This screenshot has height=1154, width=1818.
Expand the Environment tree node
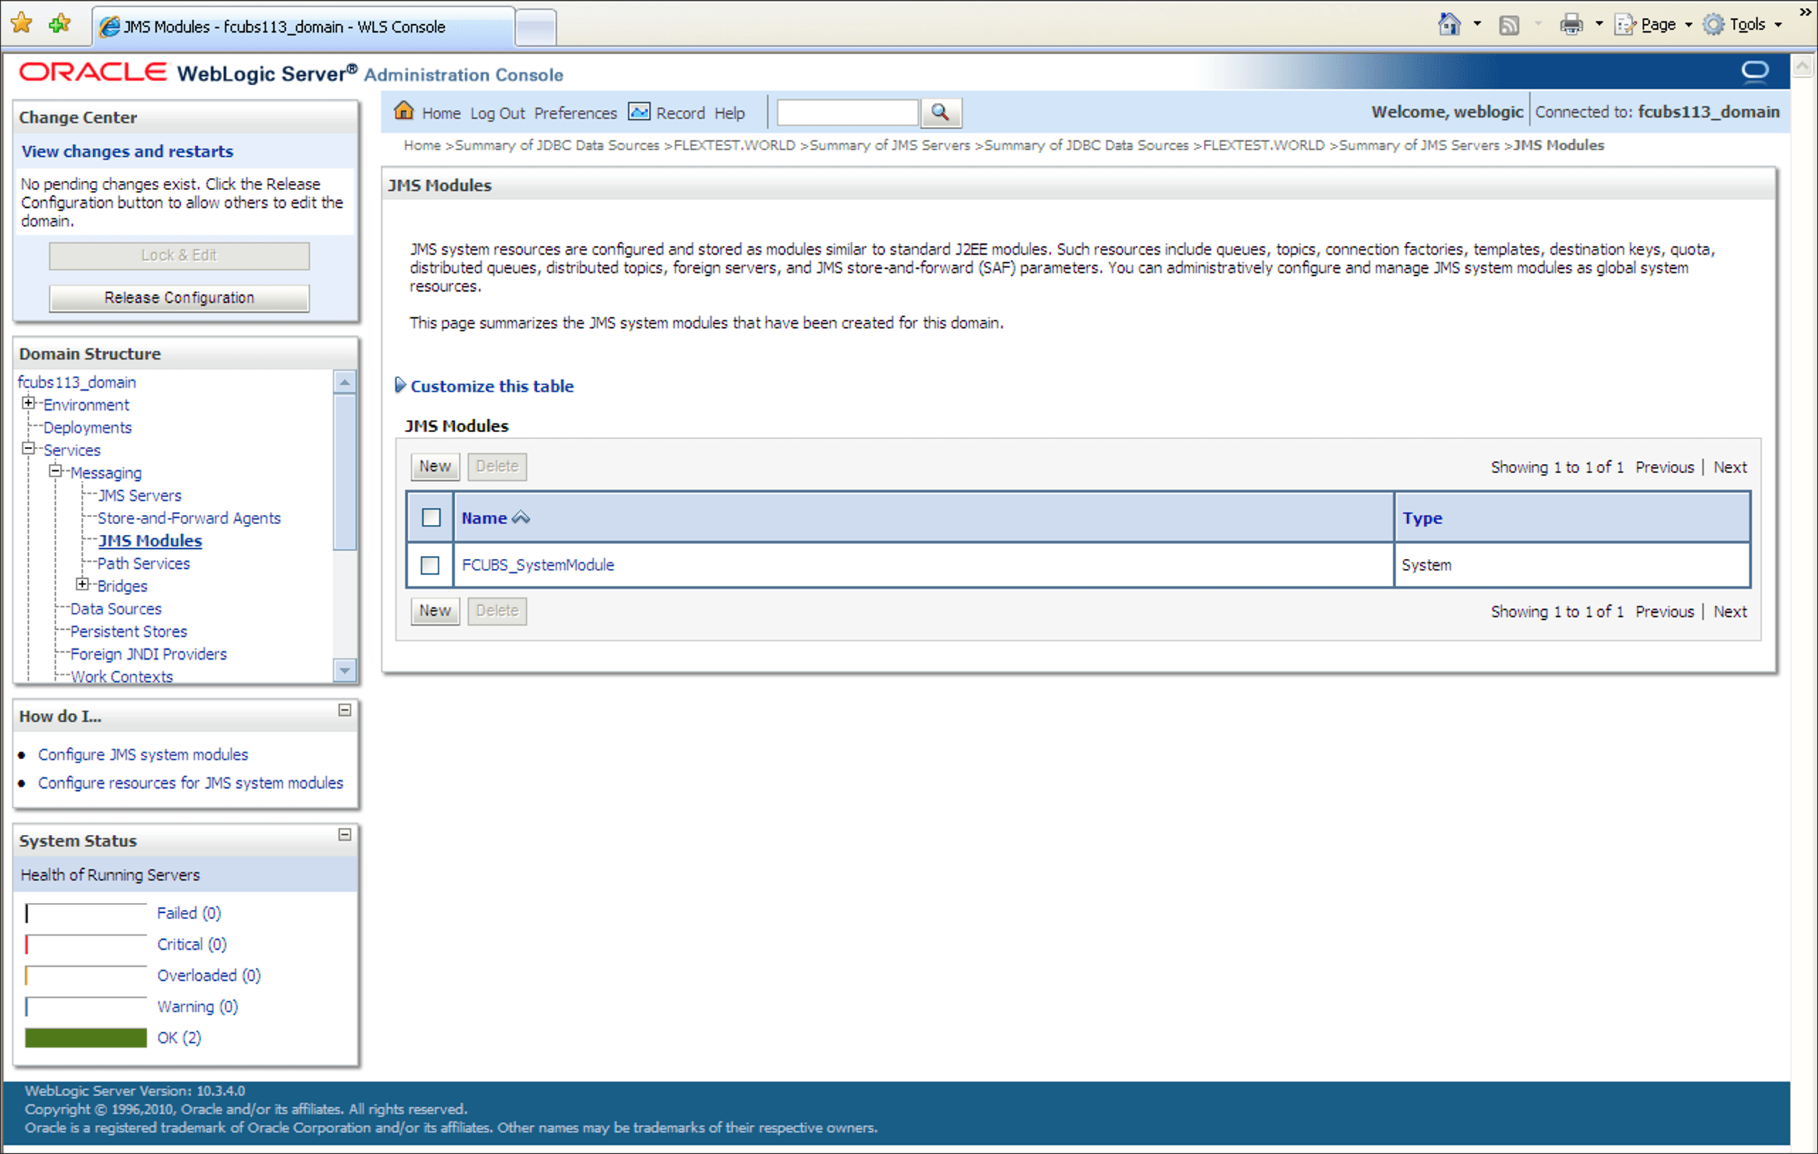28,404
